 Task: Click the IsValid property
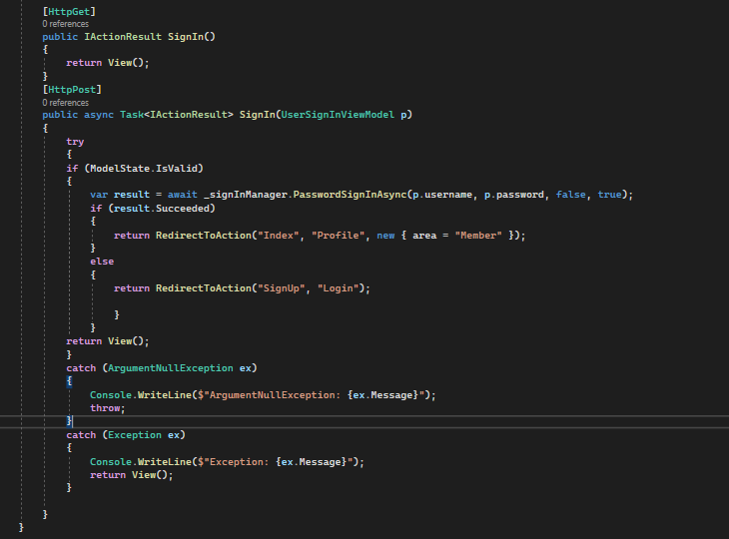pyautogui.click(x=177, y=169)
